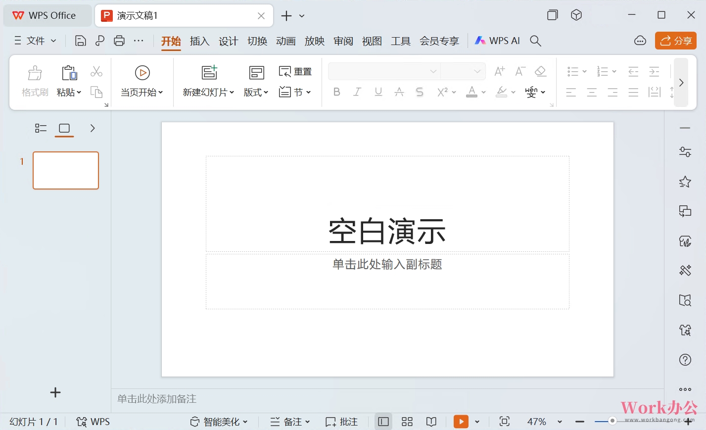Click the Print icon in quick toolbar
706x430 pixels.
coord(119,41)
